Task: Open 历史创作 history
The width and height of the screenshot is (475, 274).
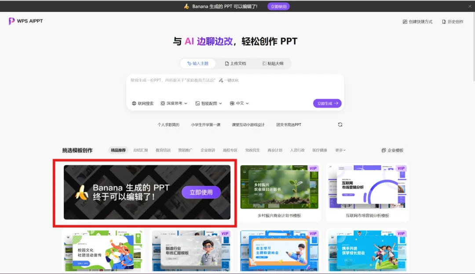Action: point(453,22)
